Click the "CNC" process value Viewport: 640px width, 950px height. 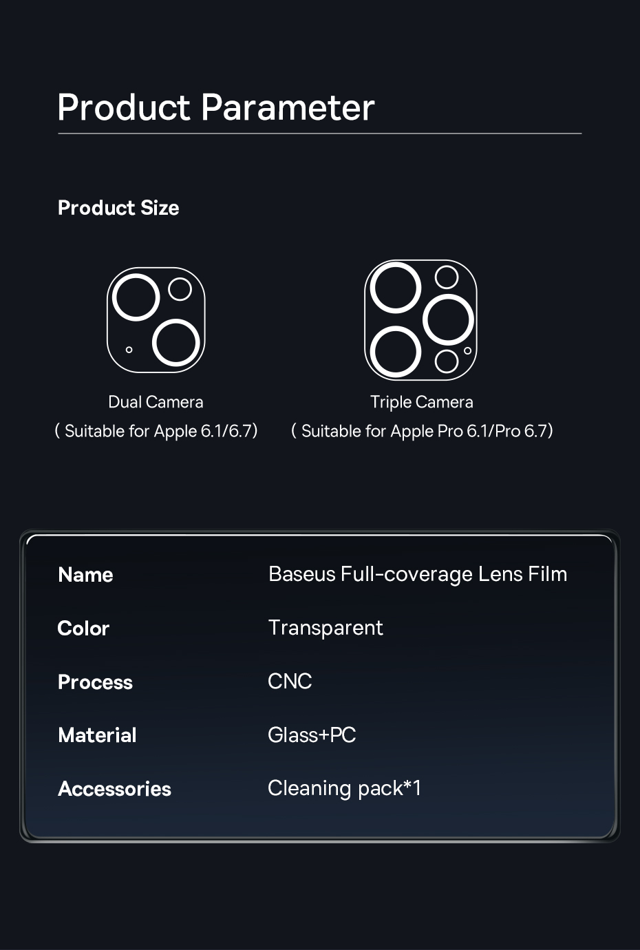(x=290, y=682)
